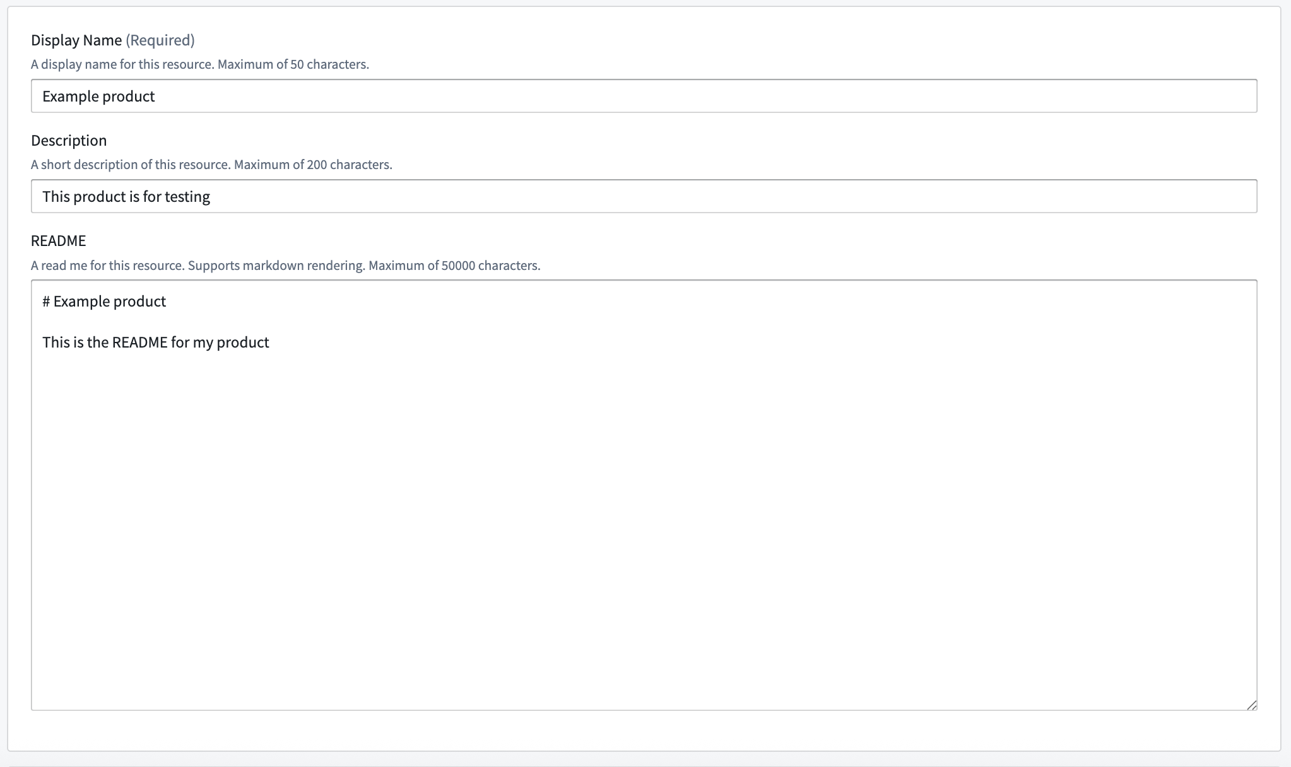Viewport: 1291px width, 767px height.
Task: Click inside the README text area
Action: [644, 495]
